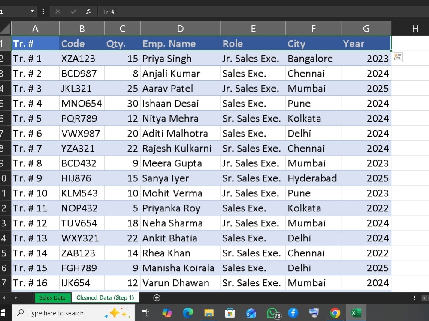Click the taskbar search box
Viewport: 429px width, 321px height.
(x=73, y=313)
